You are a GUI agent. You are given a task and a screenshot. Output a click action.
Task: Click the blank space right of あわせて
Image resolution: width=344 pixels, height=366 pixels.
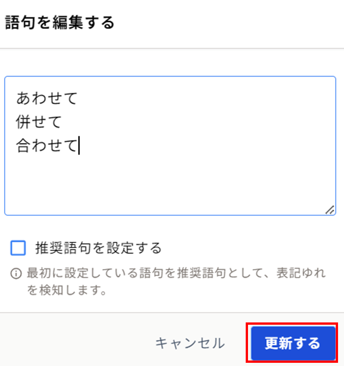[x=206, y=98]
